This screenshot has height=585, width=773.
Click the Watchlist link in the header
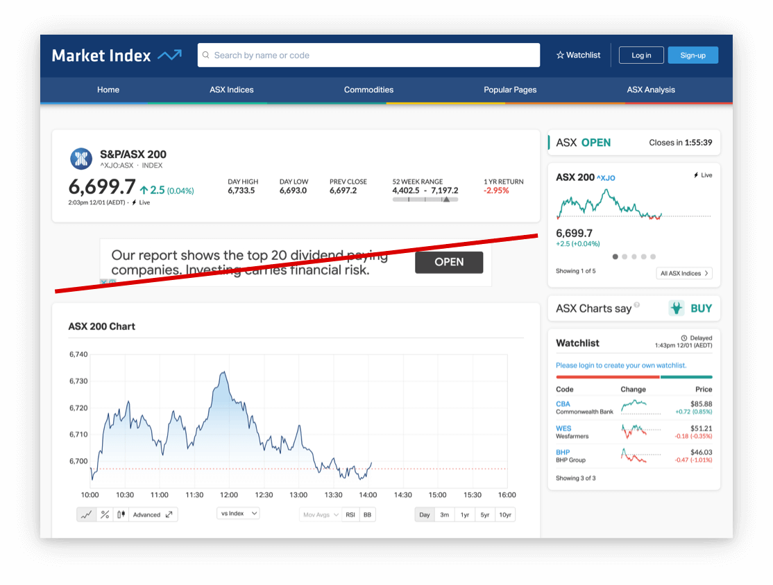tap(578, 55)
